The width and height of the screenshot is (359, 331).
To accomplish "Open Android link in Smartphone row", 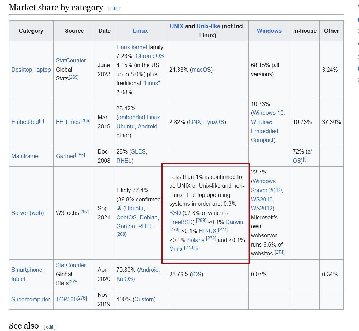I will [149, 270].
